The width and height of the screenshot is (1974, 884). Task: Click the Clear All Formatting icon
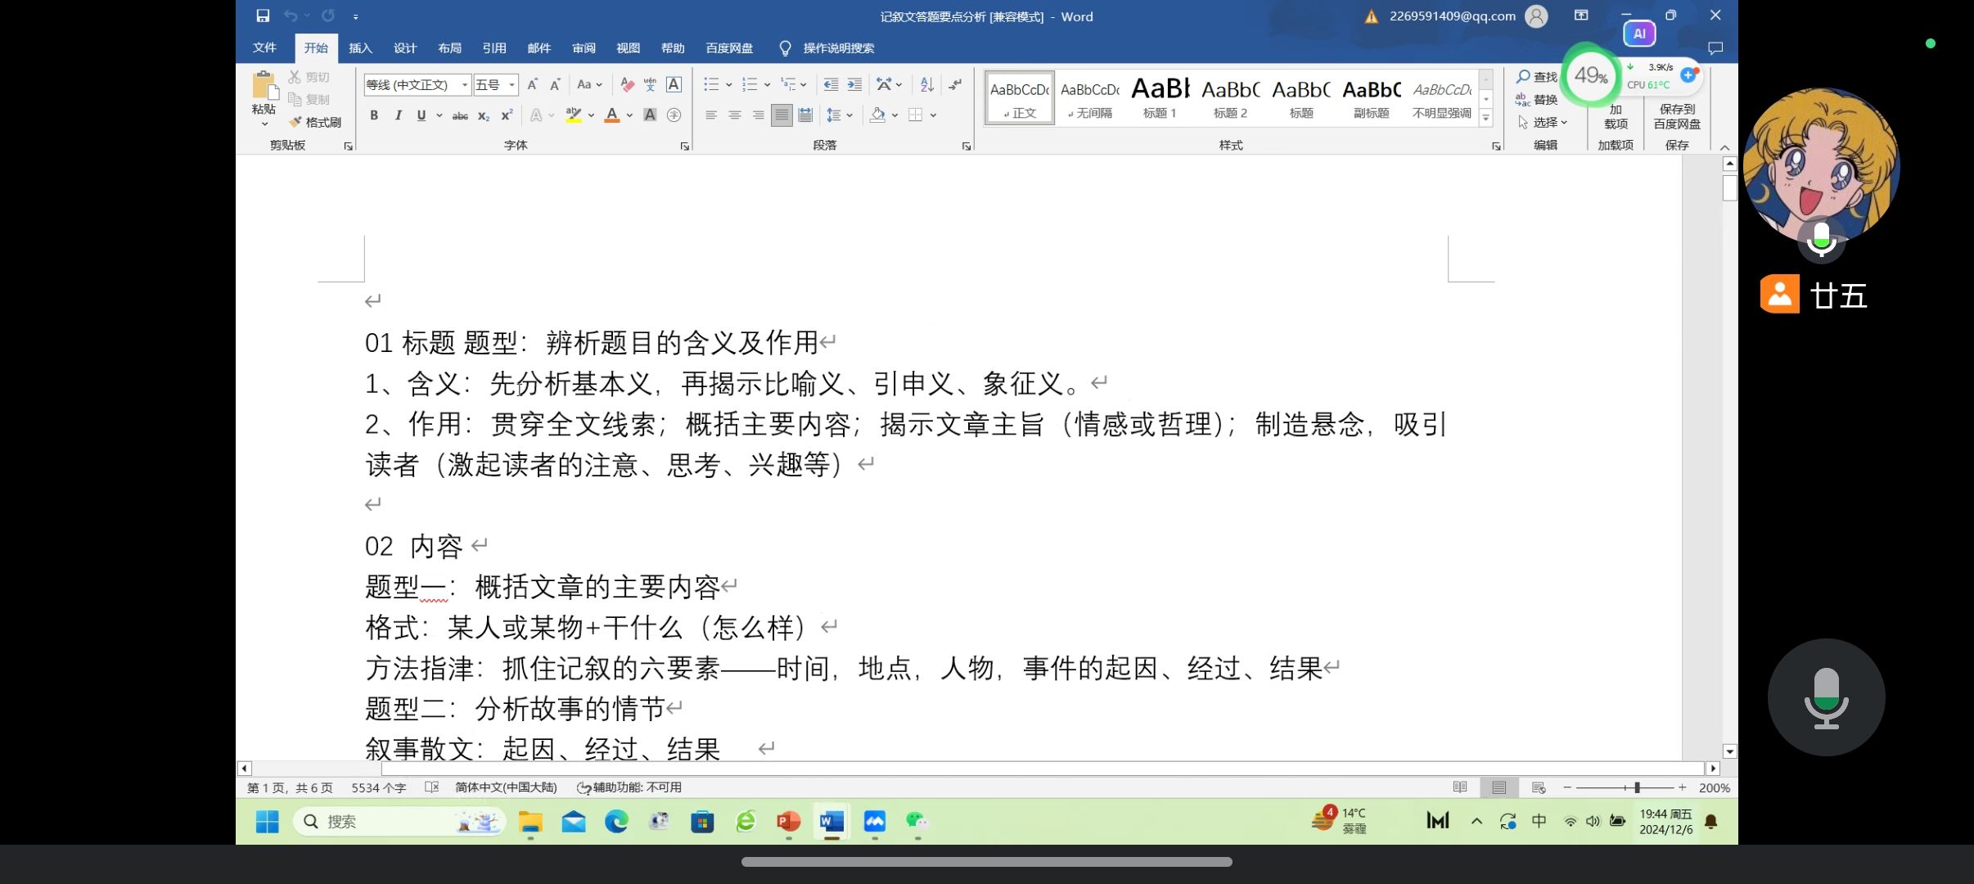tap(627, 84)
